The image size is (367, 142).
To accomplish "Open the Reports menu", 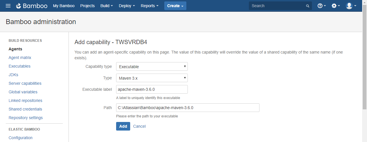I will pos(150,6).
